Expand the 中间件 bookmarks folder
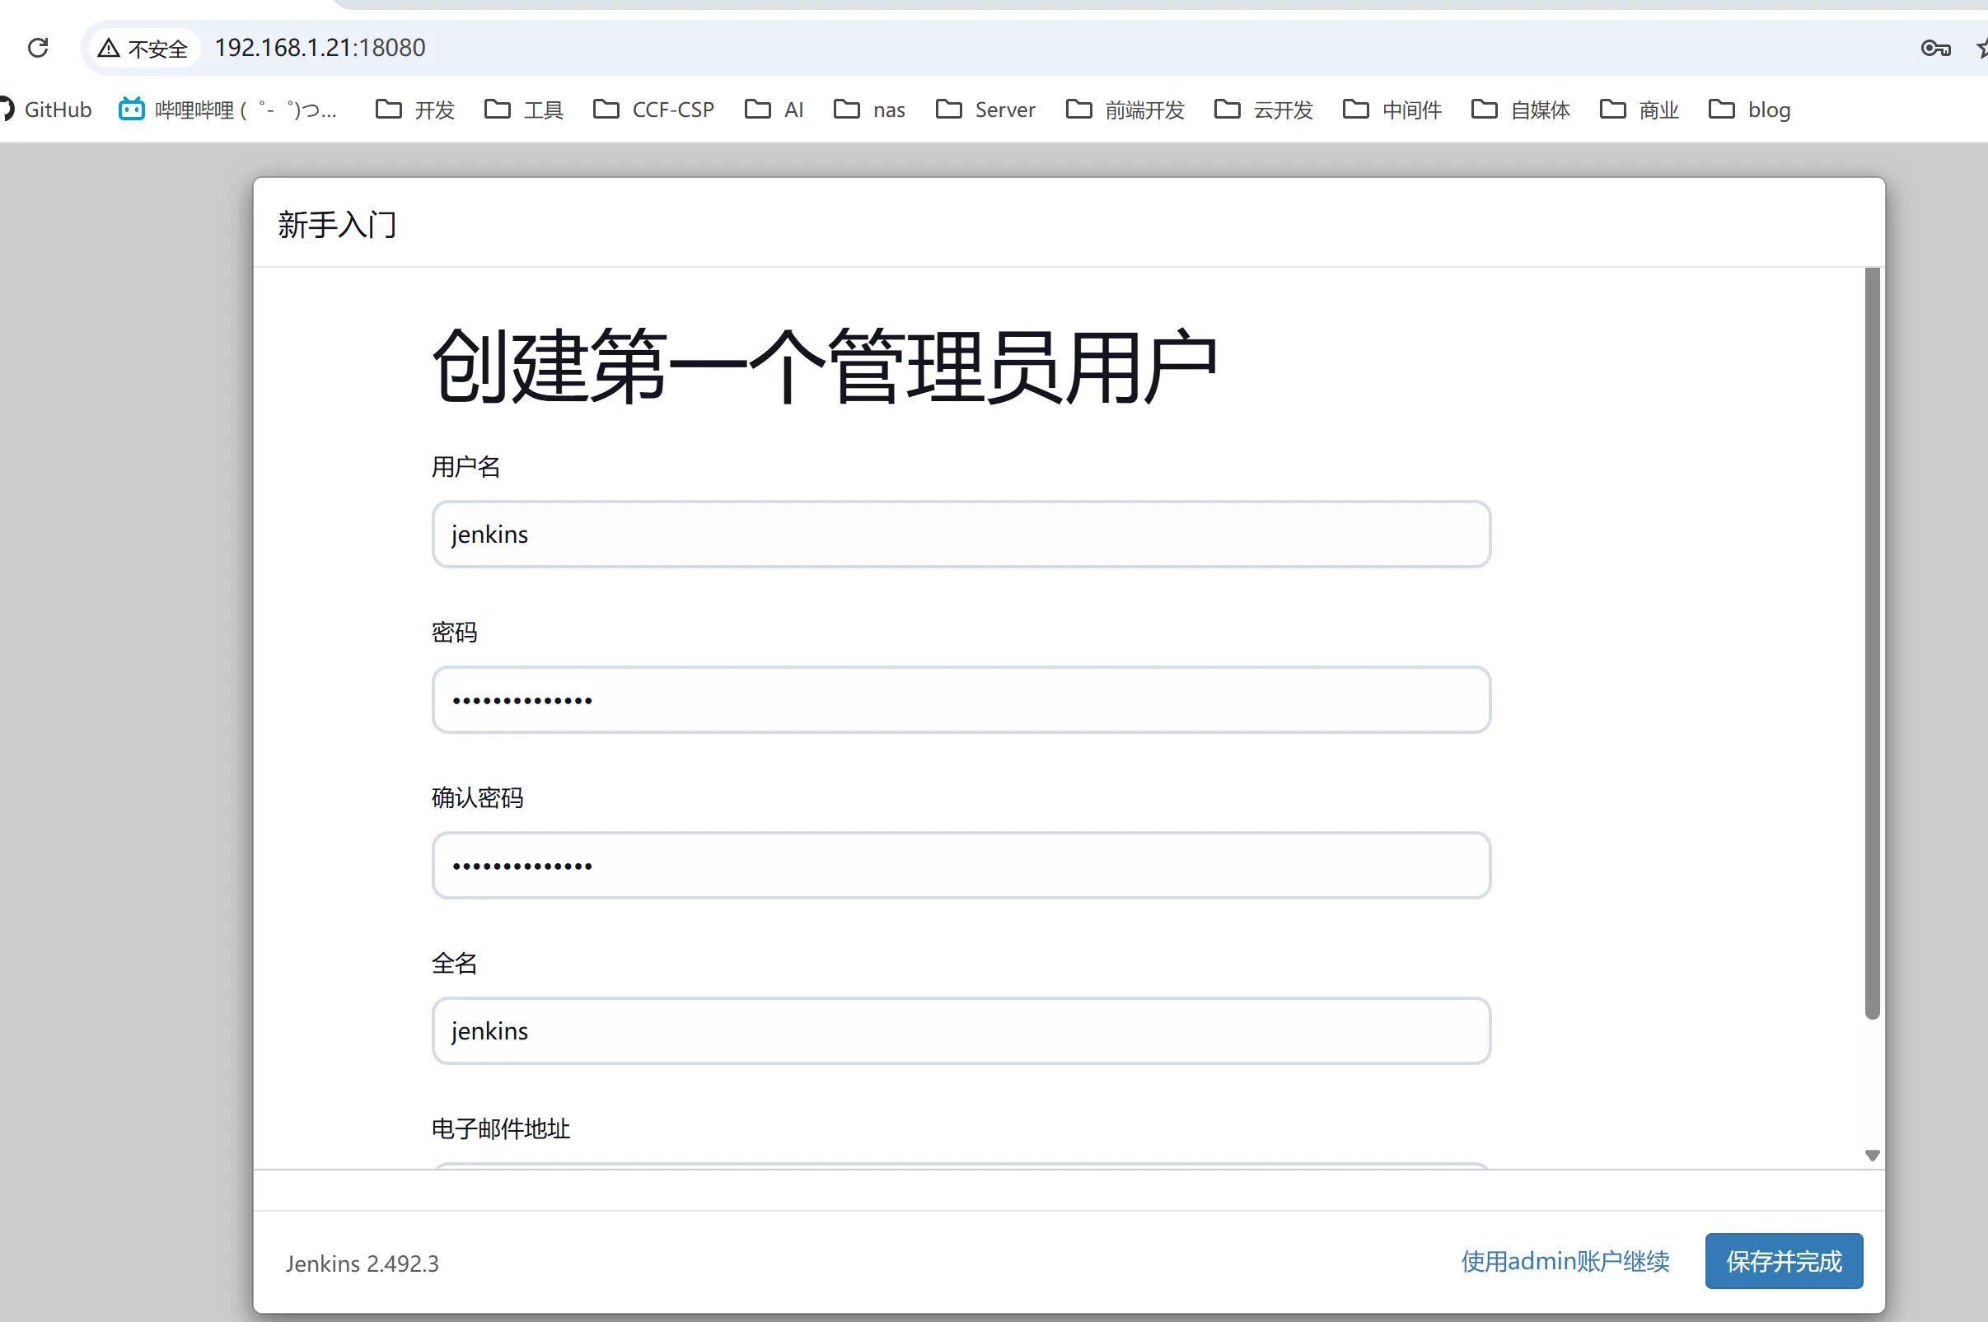The image size is (1988, 1322). (1389, 110)
